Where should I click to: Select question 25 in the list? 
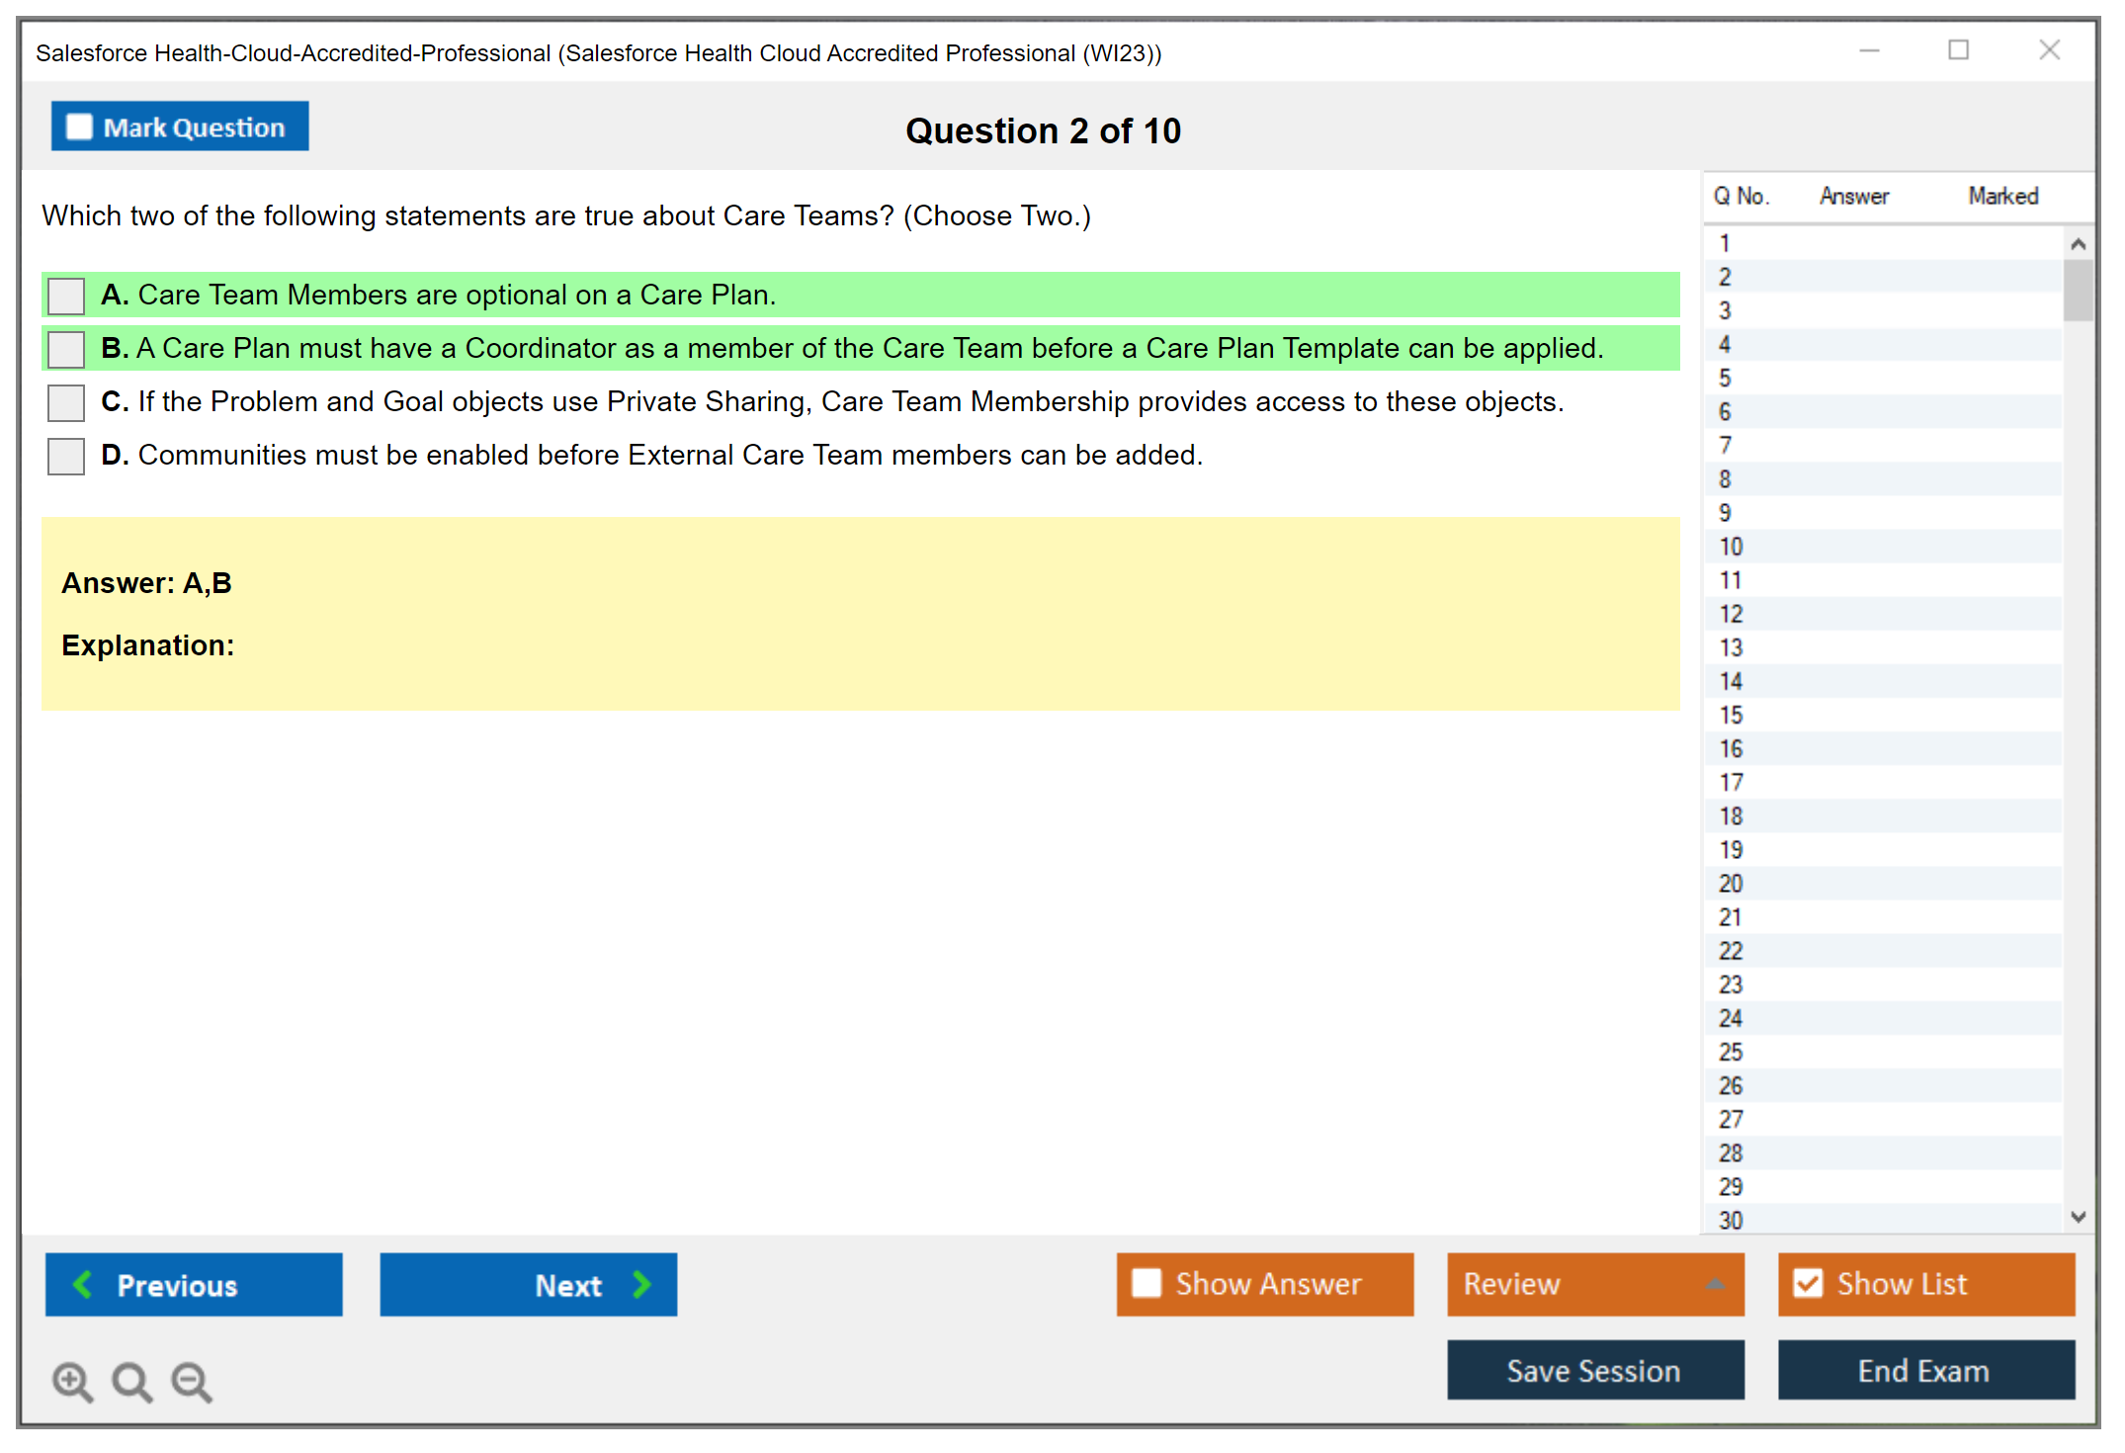tap(1731, 1052)
